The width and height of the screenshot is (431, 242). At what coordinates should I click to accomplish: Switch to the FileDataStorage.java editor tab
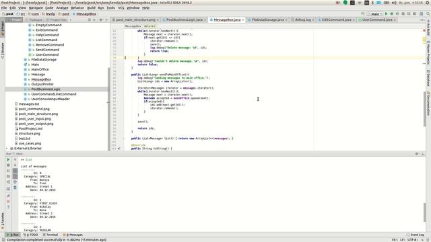pos(267,19)
